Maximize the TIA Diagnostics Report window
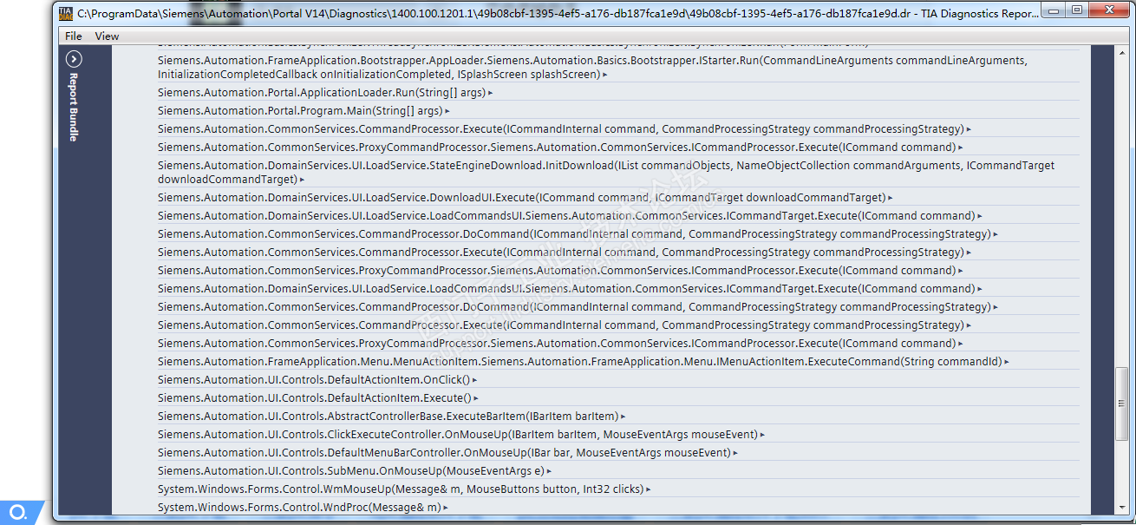This screenshot has height=525, width=1136. click(1076, 10)
